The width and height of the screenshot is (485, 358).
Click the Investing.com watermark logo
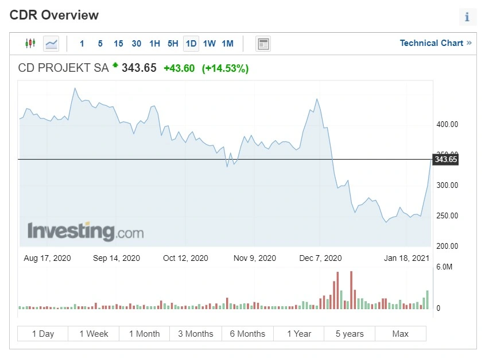(x=86, y=231)
